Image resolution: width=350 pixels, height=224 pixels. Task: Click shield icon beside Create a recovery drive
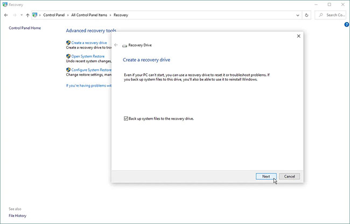[x=68, y=43]
